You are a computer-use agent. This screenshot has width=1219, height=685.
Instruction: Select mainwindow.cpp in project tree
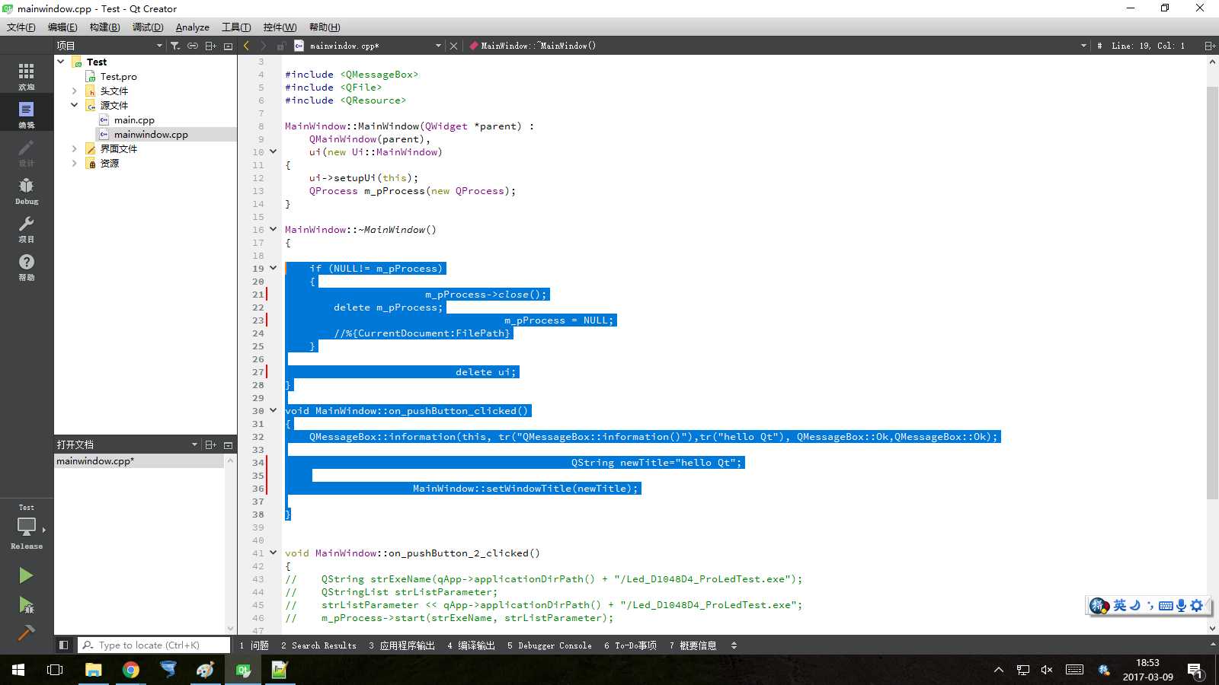pos(151,134)
